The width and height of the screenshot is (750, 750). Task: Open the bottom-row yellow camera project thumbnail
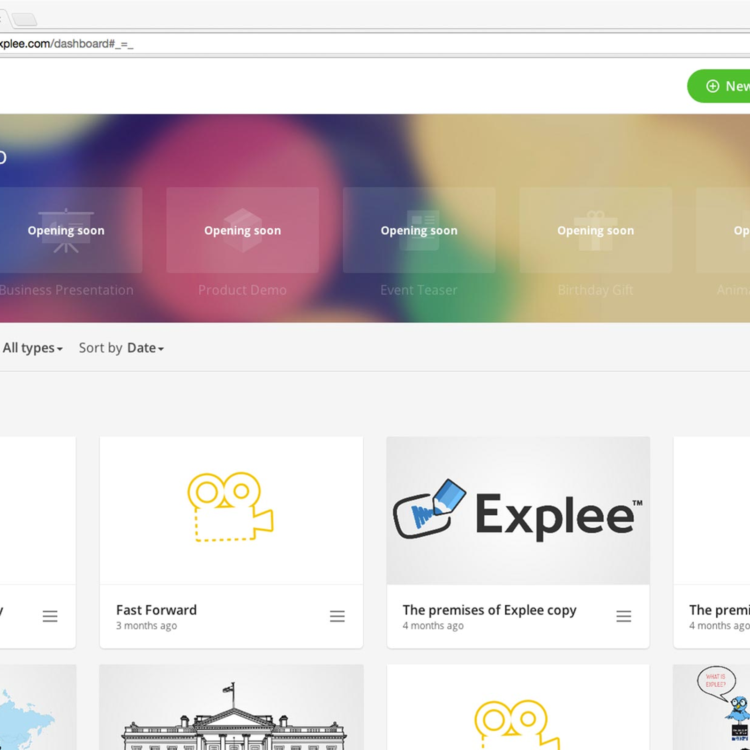(x=518, y=707)
